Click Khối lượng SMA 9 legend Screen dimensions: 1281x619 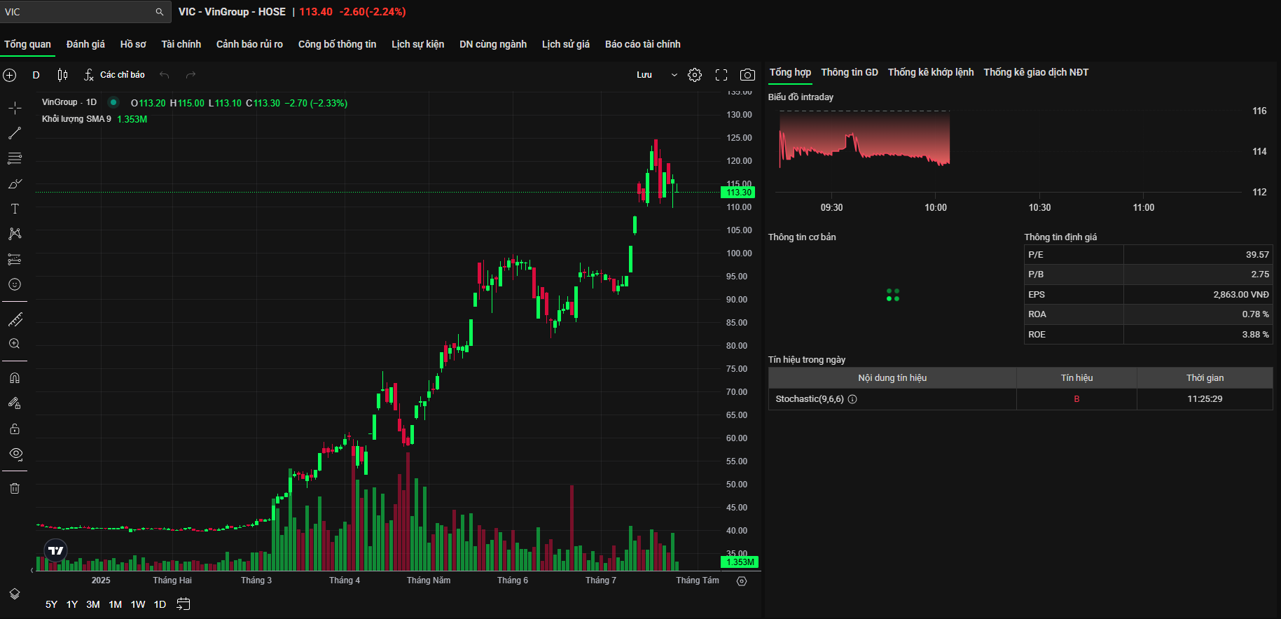click(76, 119)
